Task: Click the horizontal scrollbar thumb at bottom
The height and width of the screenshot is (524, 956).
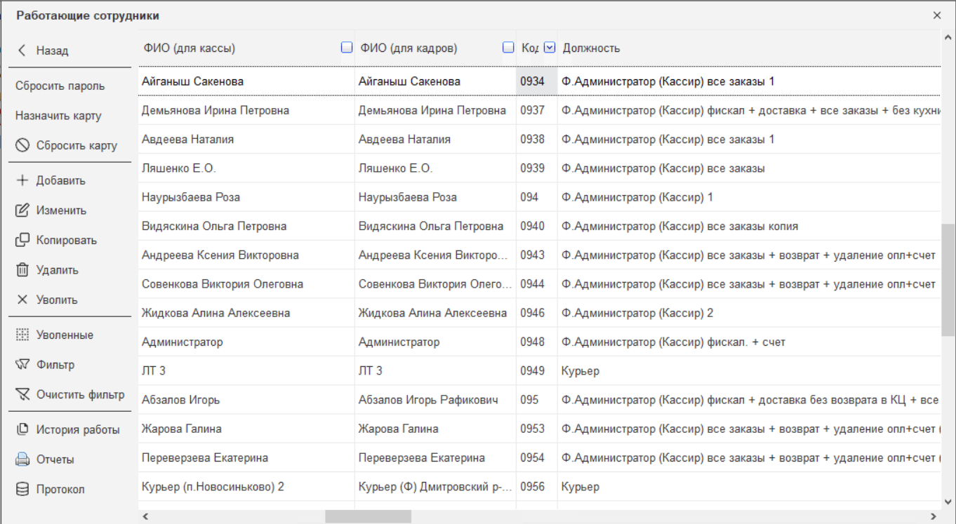Action: (x=368, y=516)
